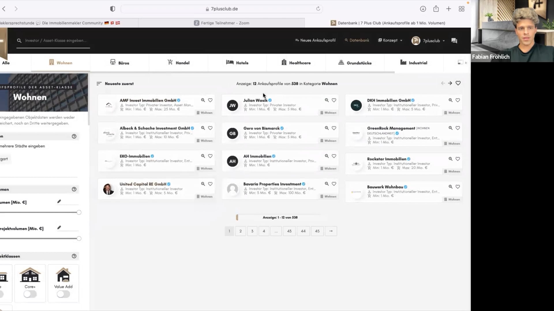Image resolution: width=554 pixels, height=311 pixels.
Task: Open magnifier on GreenRock Management card
Action: (x=450, y=128)
